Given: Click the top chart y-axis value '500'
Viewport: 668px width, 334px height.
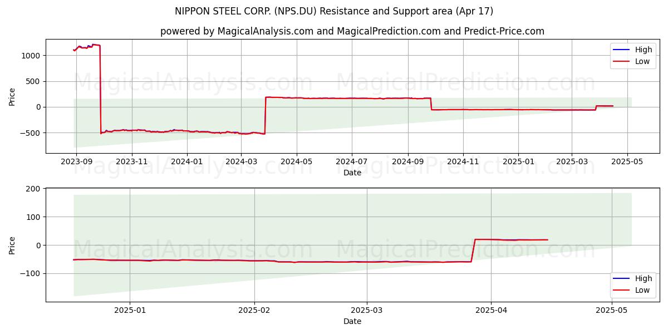Looking at the screenshot, I should 35,81.
